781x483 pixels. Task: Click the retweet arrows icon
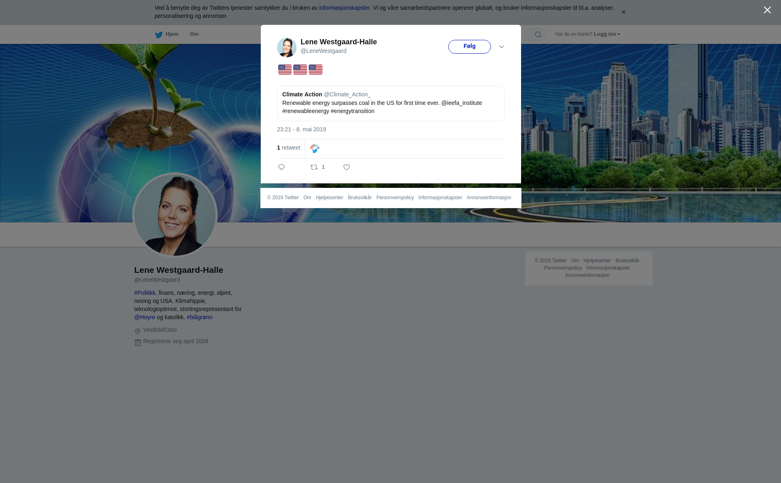[x=314, y=167]
